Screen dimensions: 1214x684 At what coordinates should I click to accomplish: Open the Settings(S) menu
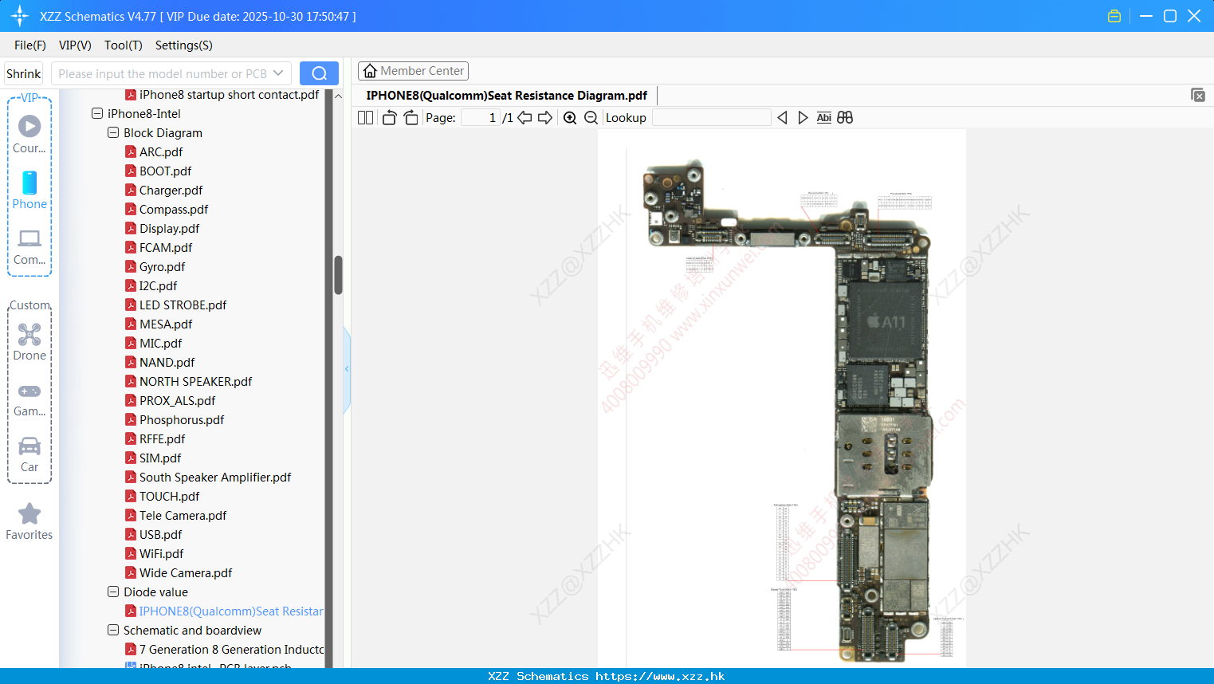[x=184, y=45]
